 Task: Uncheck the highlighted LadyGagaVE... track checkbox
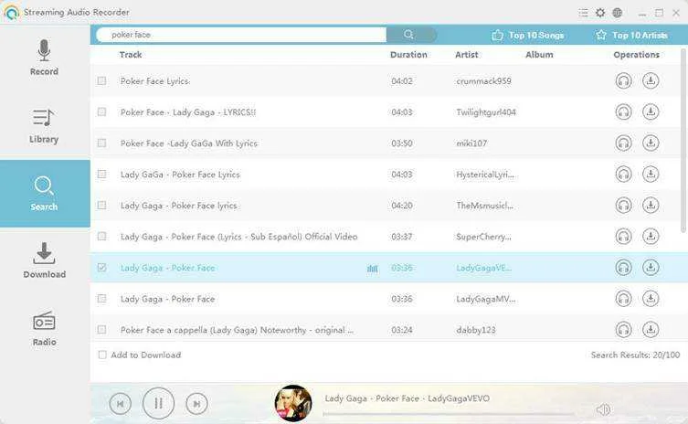[x=101, y=268]
